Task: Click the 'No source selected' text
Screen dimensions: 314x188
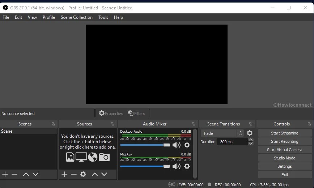Action: click(x=18, y=114)
